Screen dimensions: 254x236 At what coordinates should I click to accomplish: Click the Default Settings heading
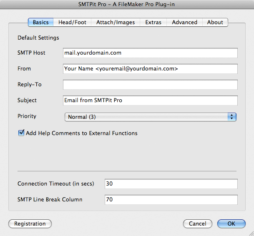(38, 38)
